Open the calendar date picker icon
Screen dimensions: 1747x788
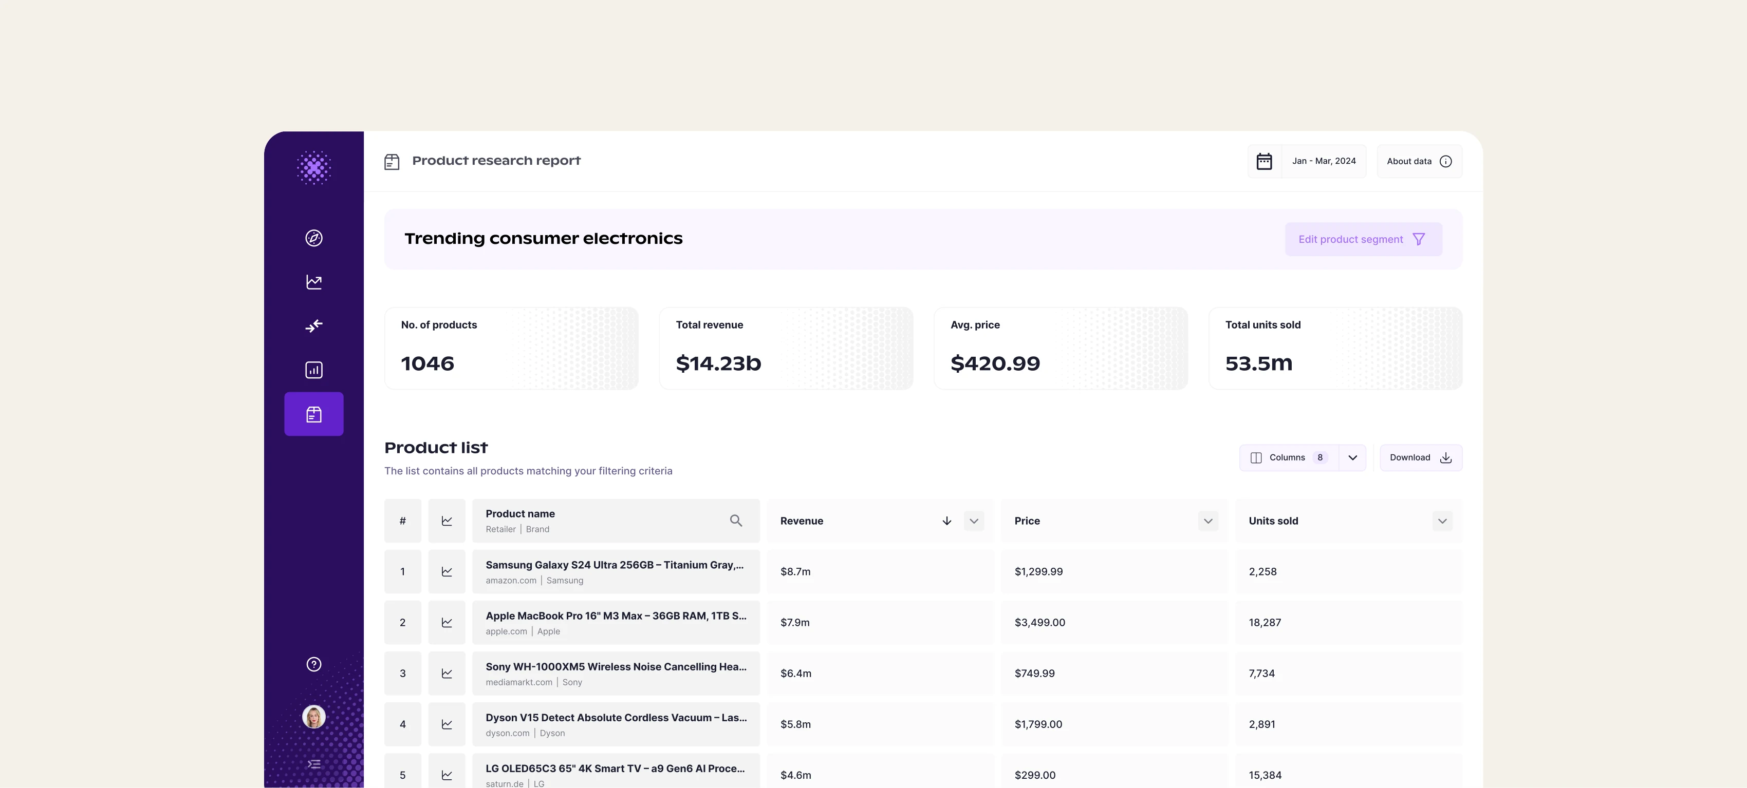click(1264, 161)
